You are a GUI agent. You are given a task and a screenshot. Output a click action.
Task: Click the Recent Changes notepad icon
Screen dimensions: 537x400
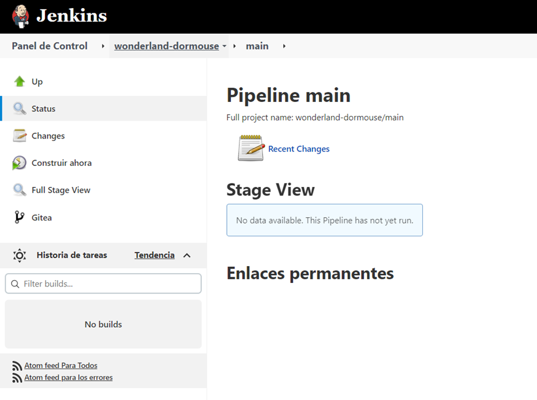(251, 148)
